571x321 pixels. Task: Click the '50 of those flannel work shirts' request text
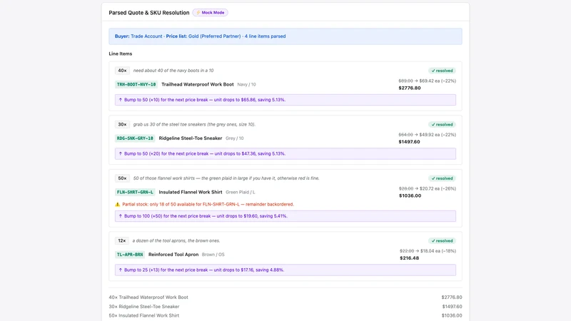click(226, 178)
